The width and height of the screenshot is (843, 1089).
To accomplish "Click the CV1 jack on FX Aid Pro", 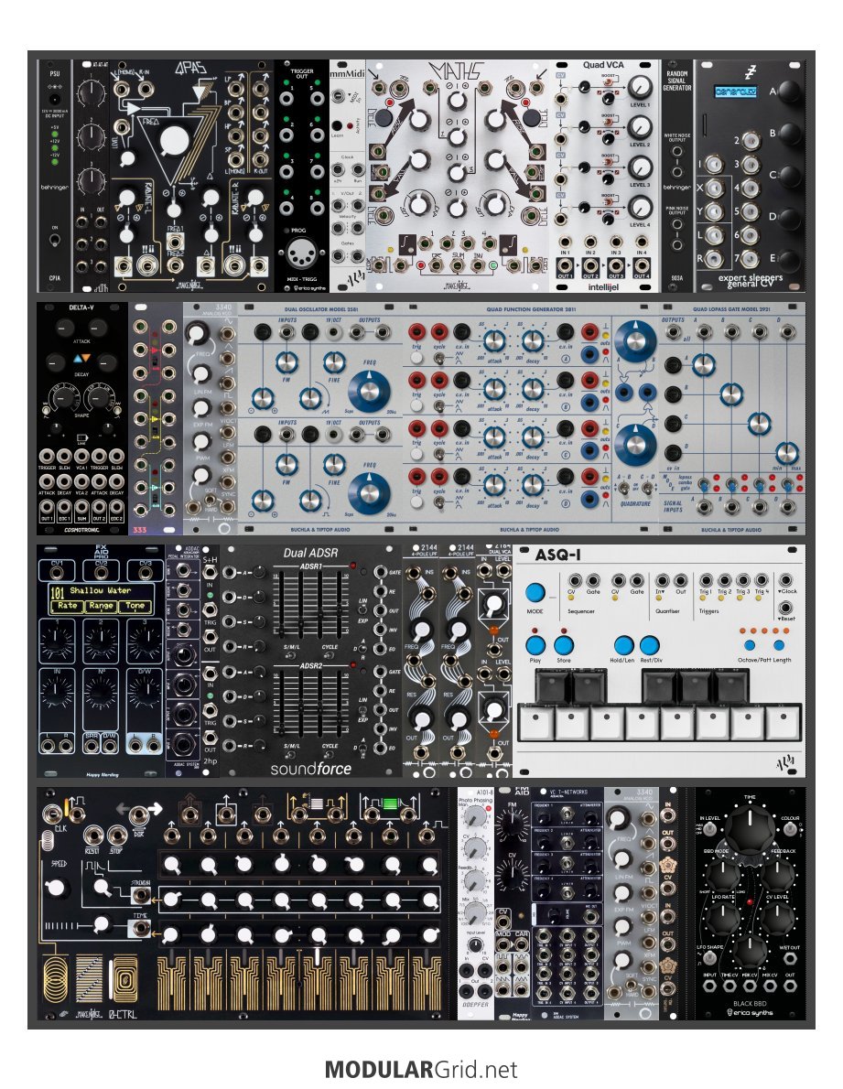I will (x=58, y=572).
